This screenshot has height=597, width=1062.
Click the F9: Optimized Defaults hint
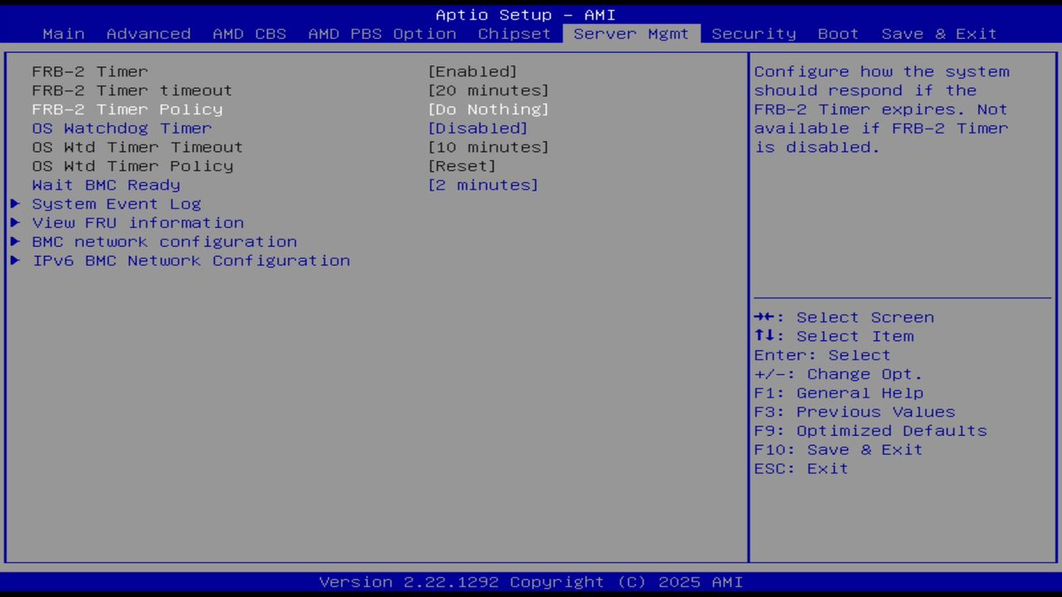coord(870,431)
